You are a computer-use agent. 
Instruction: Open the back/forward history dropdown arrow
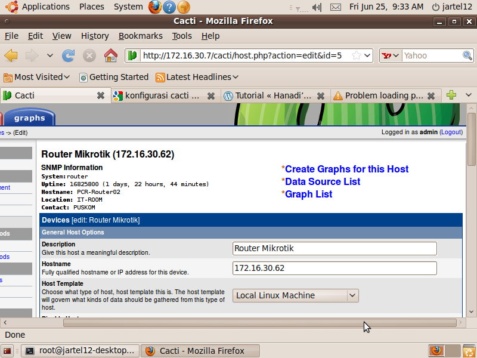tap(50, 55)
